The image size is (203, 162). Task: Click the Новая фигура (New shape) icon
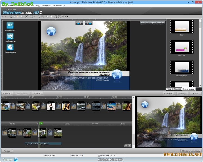click(x=10, y=47)
